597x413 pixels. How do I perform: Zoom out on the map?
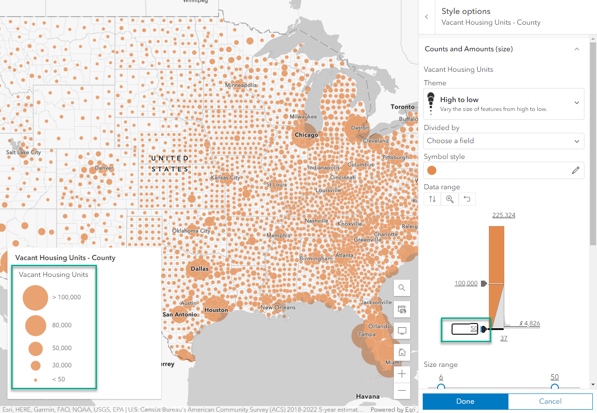coord(402,391)
